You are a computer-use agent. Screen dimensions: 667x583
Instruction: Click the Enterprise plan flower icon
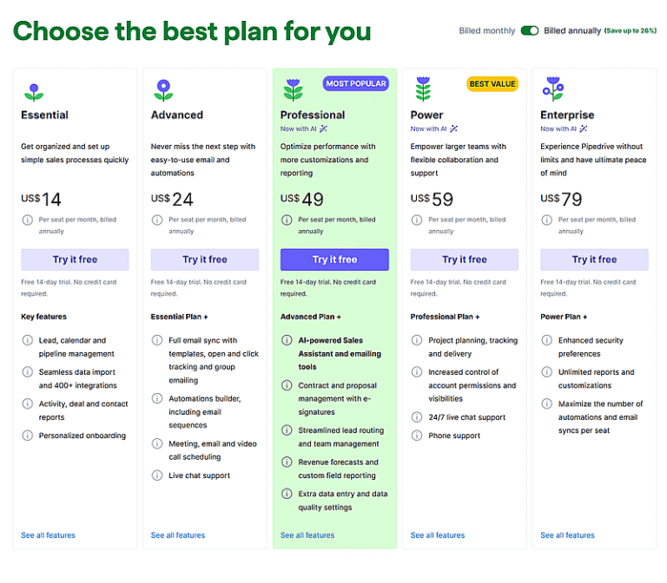click(553, 89)
